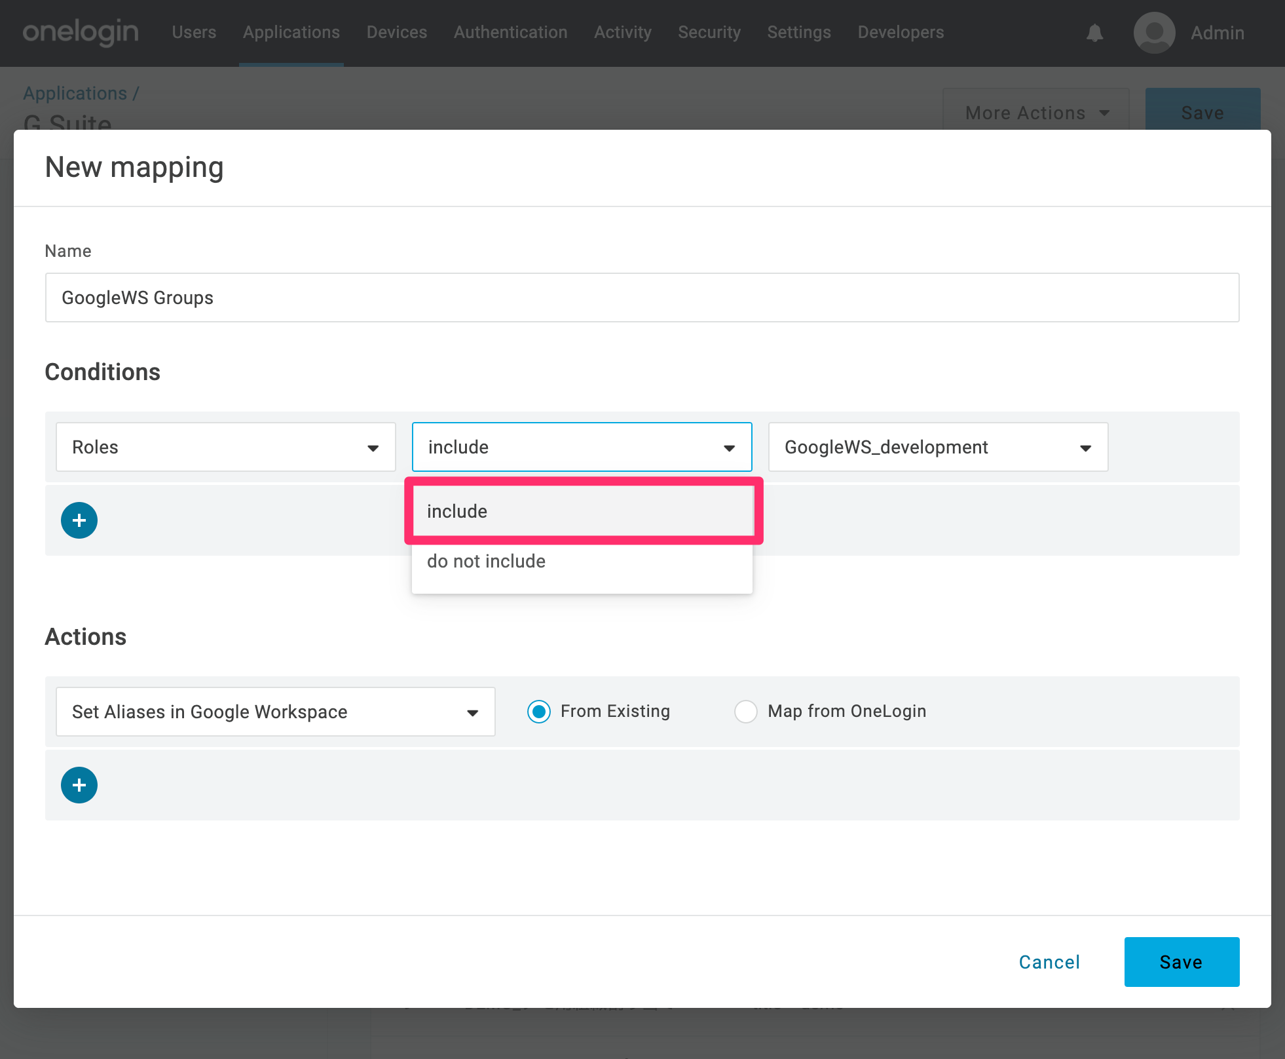Open the Roles condition dropdown

coord(226,447)
